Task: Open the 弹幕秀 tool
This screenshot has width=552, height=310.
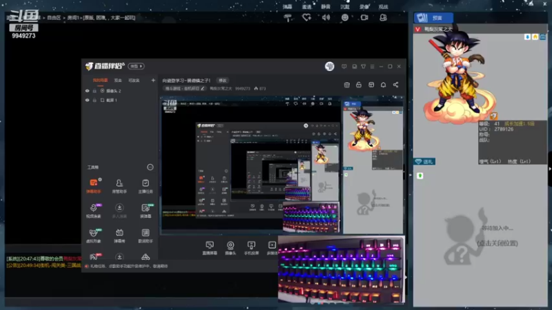Action: tap(119, 236)
